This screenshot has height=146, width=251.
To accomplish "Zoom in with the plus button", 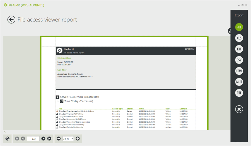I will (78, 138).
